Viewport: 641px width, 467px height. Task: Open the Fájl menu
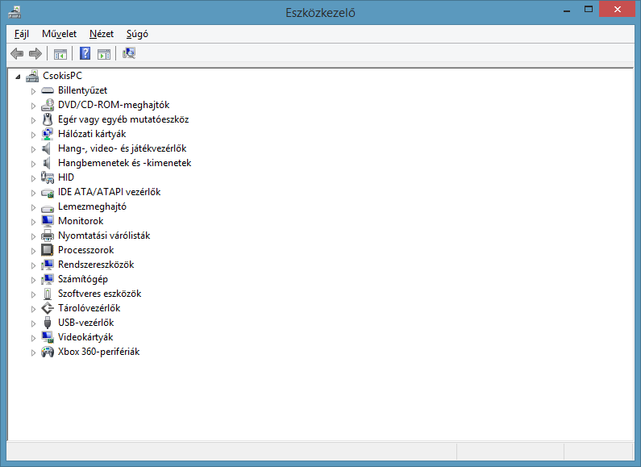pos(22,34)
